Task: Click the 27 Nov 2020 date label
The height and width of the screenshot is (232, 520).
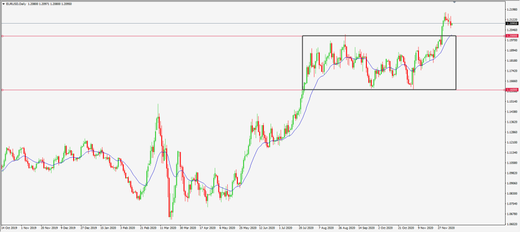Action: [x=446, y=228]
